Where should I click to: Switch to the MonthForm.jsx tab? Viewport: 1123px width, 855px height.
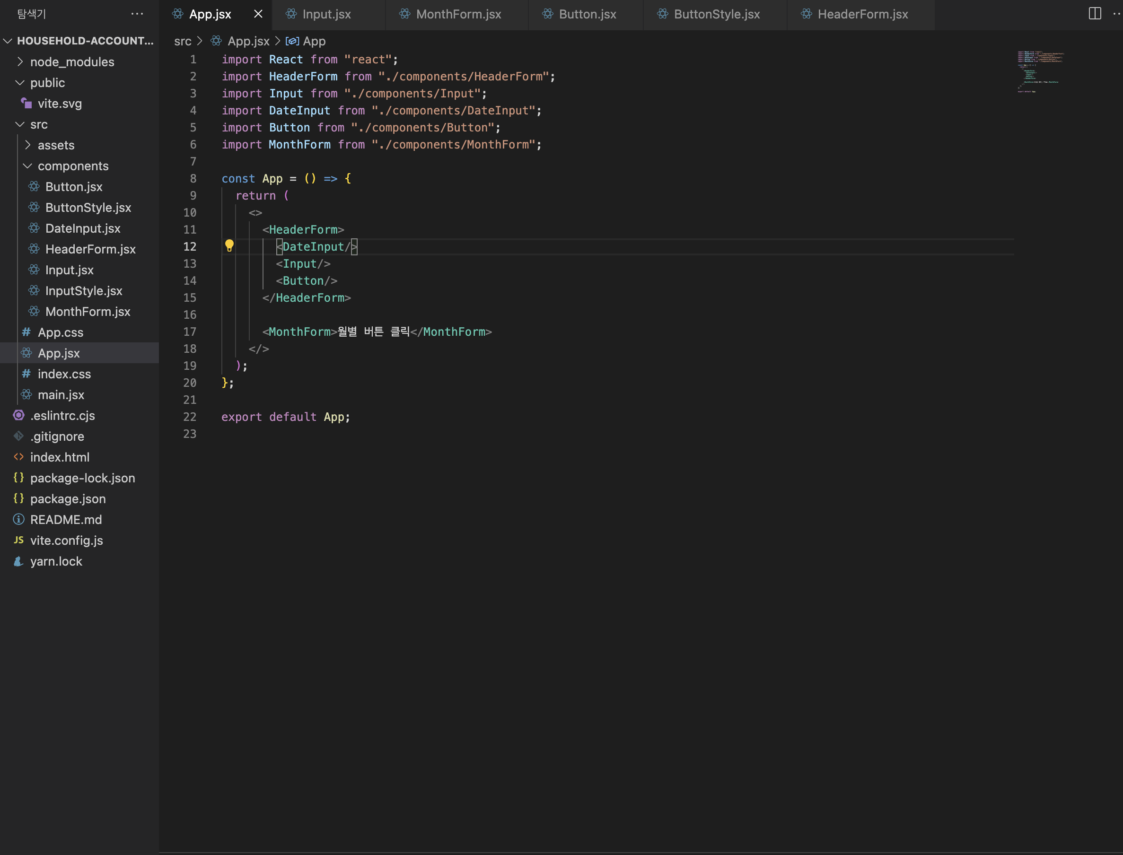[458, 14]
